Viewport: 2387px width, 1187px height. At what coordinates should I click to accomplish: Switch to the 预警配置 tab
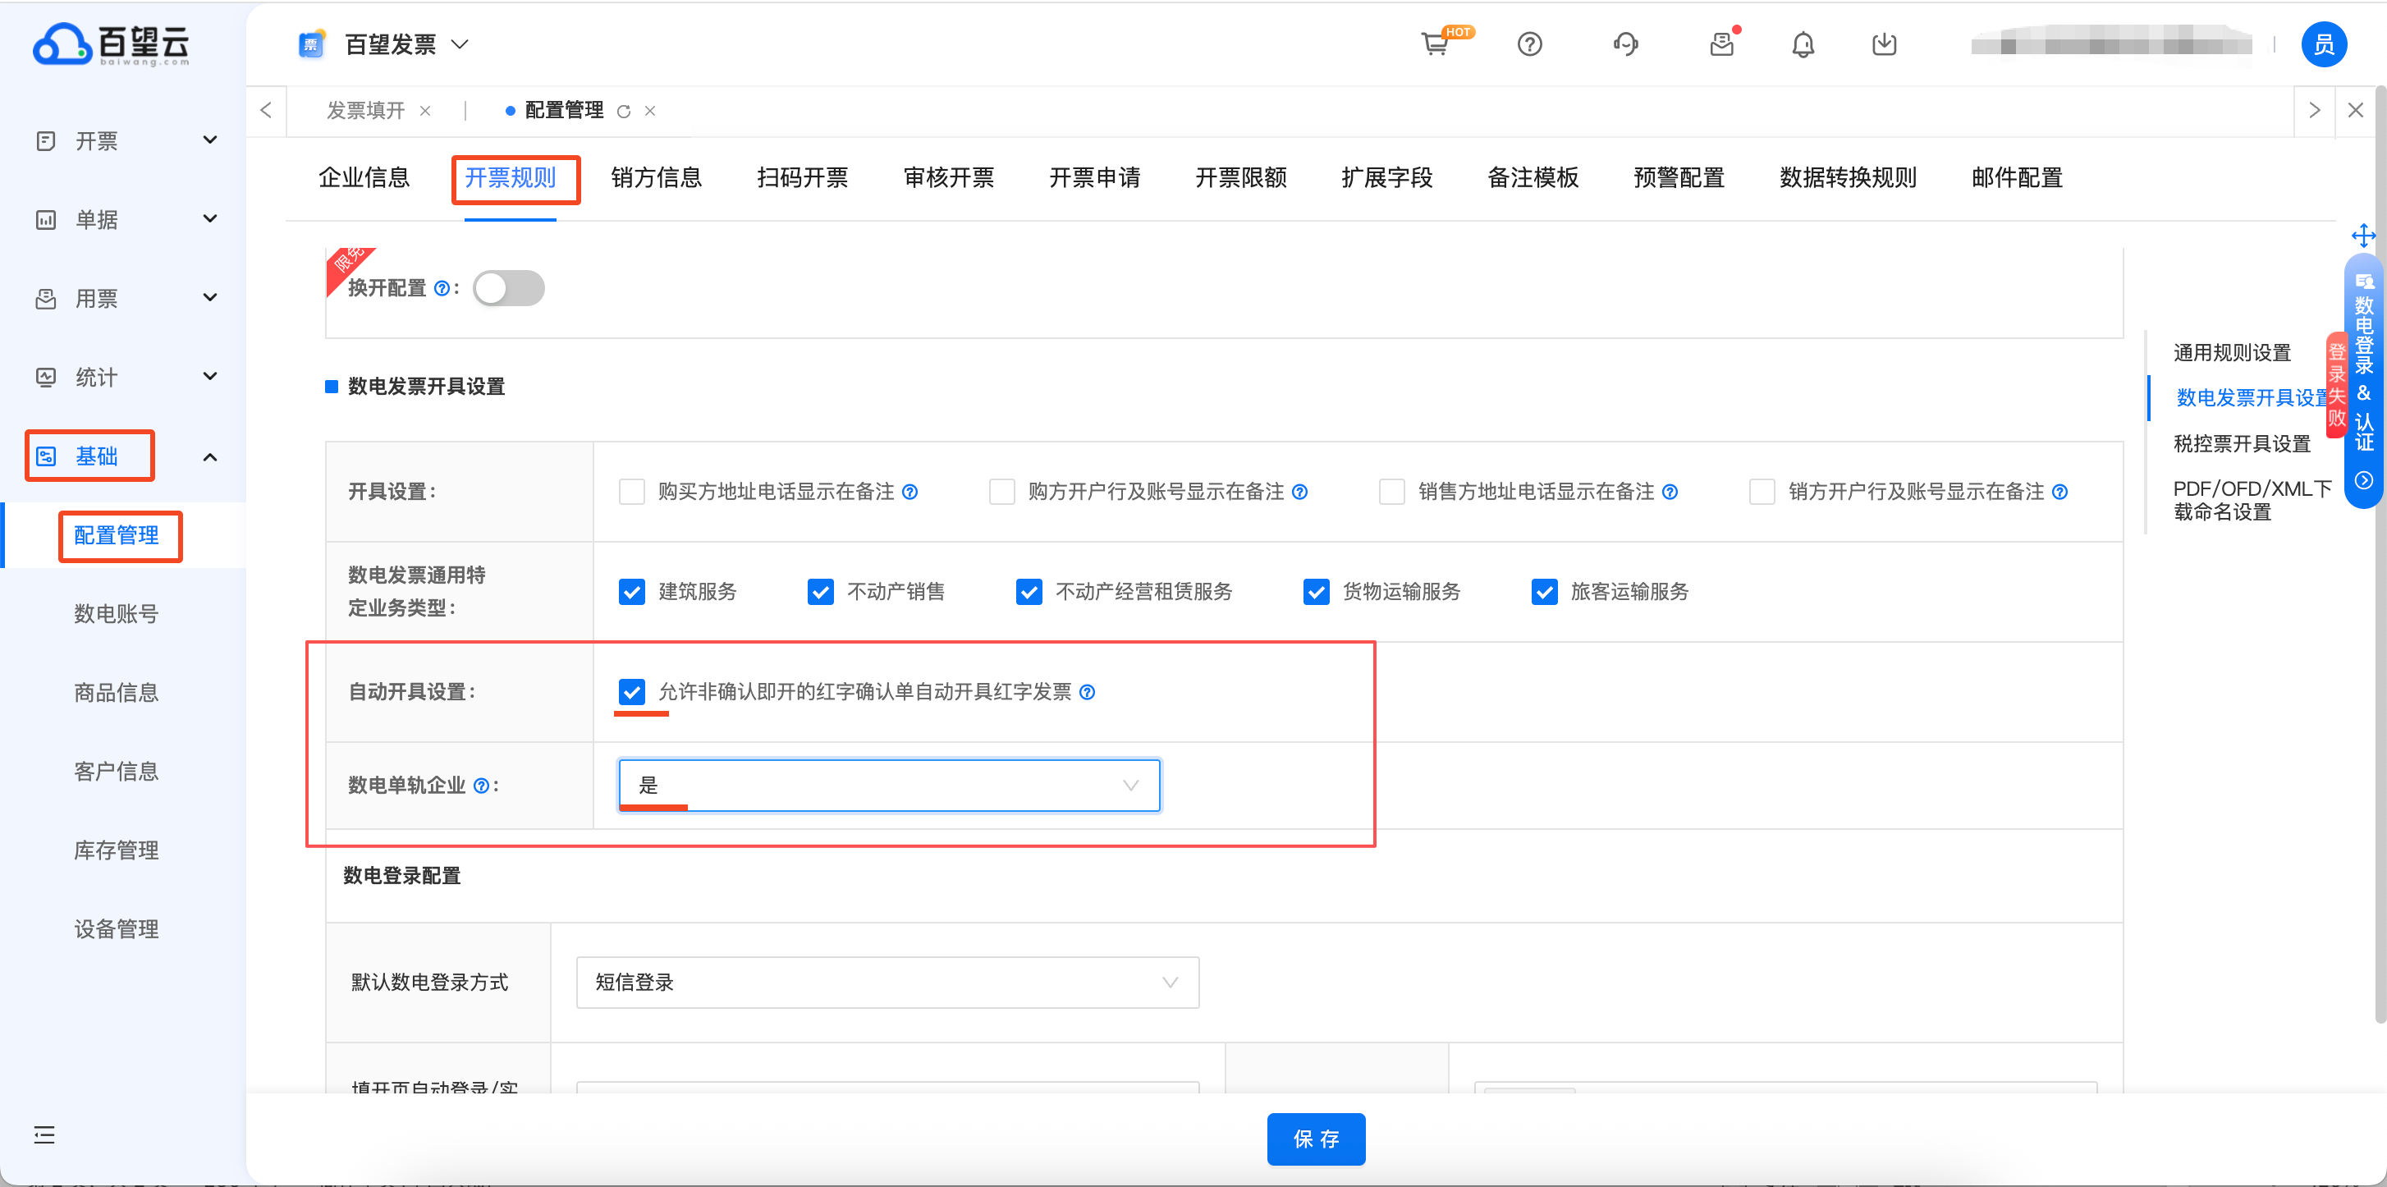1678,178
